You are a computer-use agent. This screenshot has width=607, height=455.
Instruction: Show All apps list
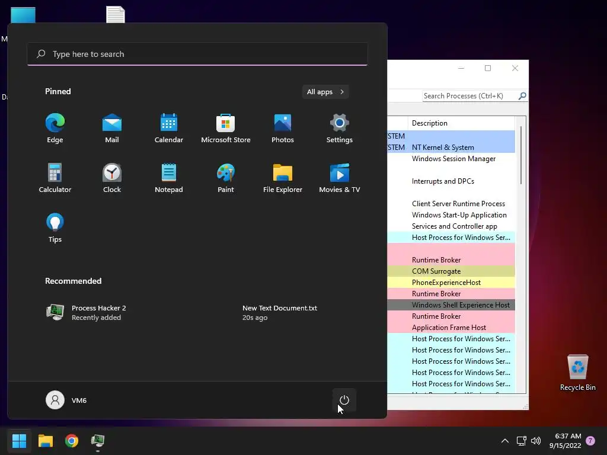coord(325,92)
